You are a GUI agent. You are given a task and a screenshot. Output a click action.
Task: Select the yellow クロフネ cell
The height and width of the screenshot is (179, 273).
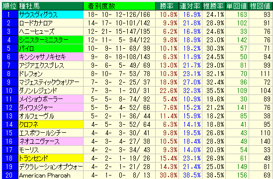tap(51, 124)
